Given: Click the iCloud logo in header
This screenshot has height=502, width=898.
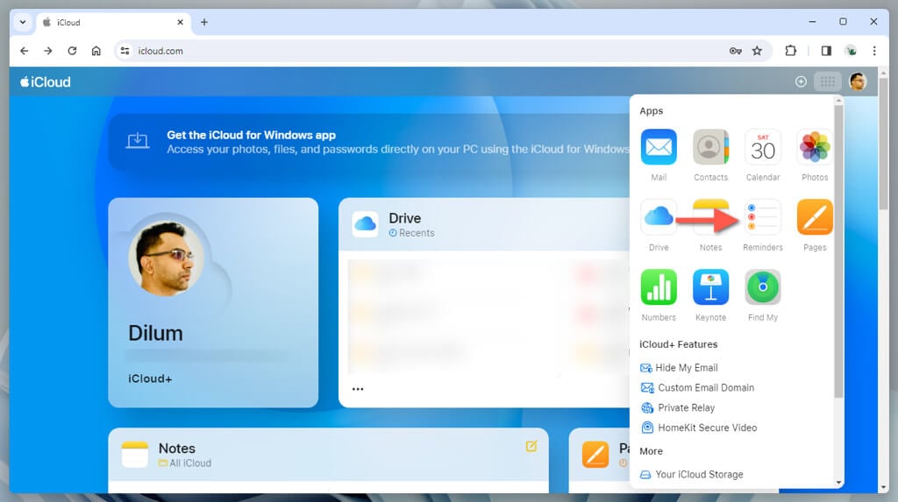Looking at the screenshot, I should click(46, 81).
